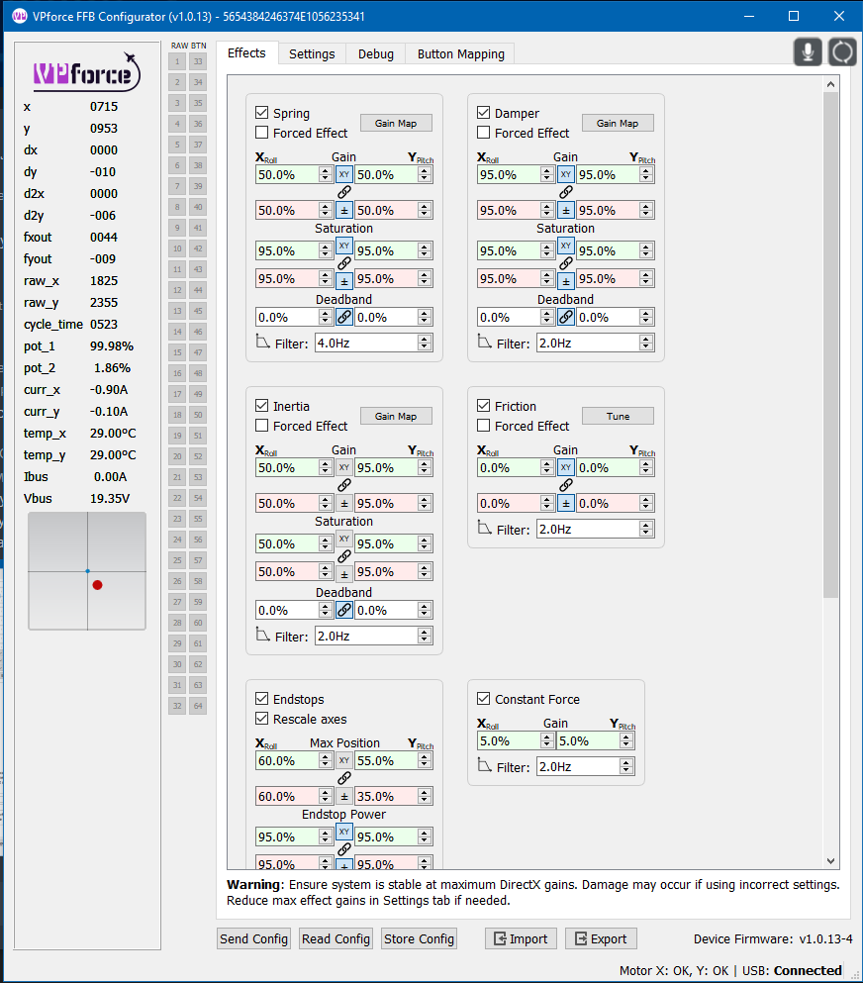863x983 pixels.
Task: Click scrollbar down arrow in effects panel
Action: [831, 861]
